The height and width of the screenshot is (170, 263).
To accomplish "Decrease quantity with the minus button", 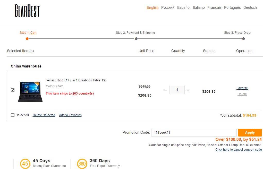I will tap(165, 90).
